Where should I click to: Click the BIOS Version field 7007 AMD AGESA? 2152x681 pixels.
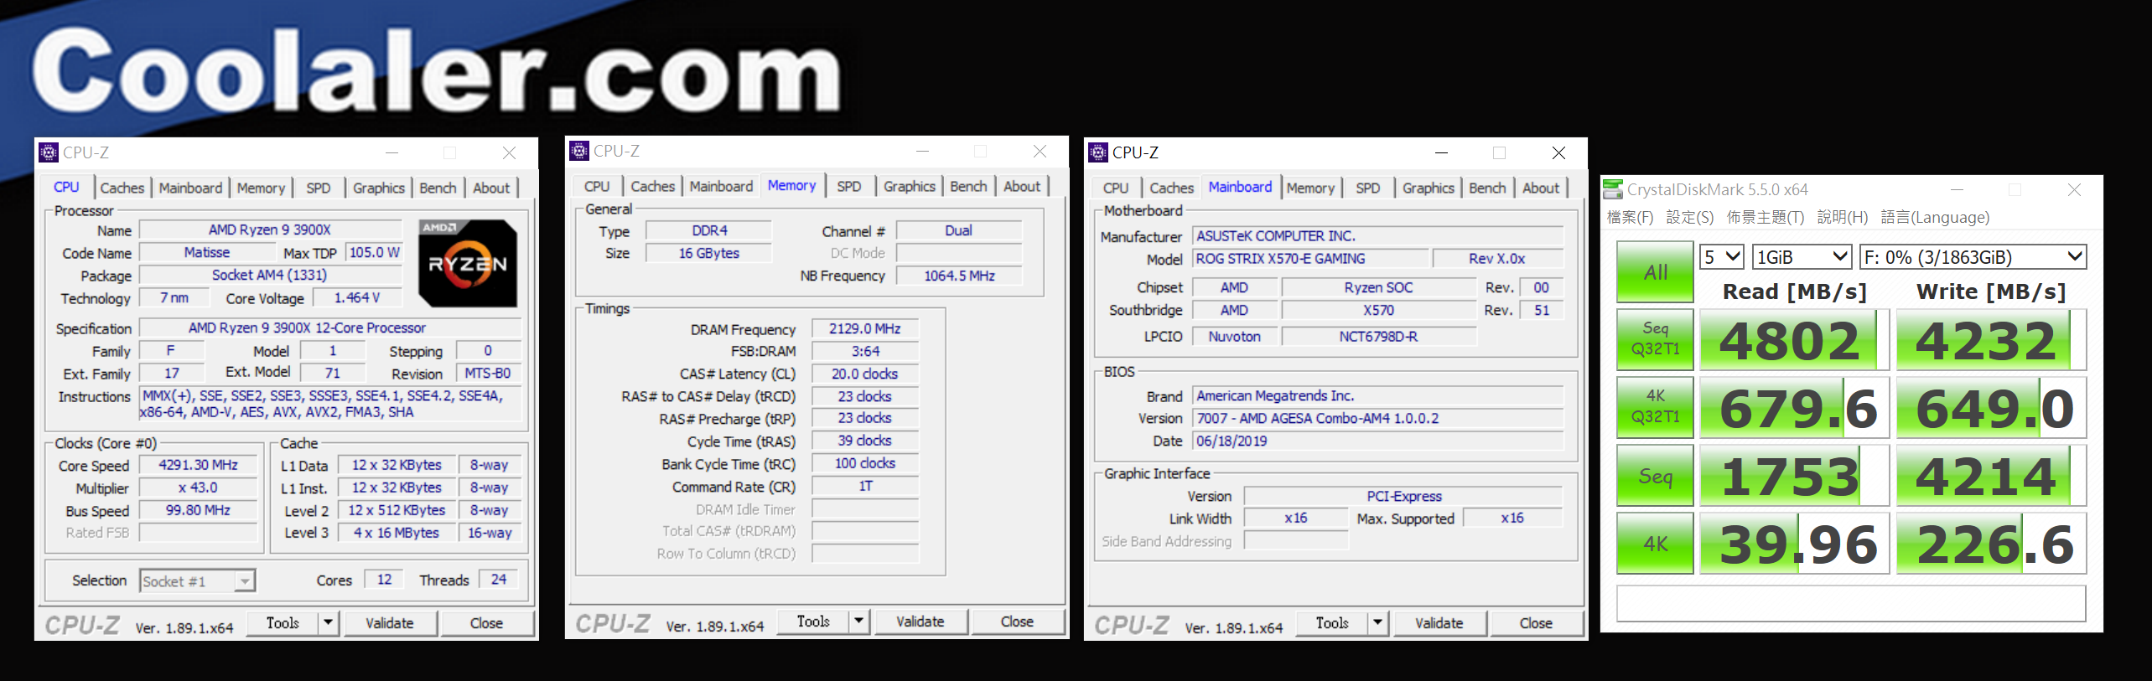[1378, 418]
